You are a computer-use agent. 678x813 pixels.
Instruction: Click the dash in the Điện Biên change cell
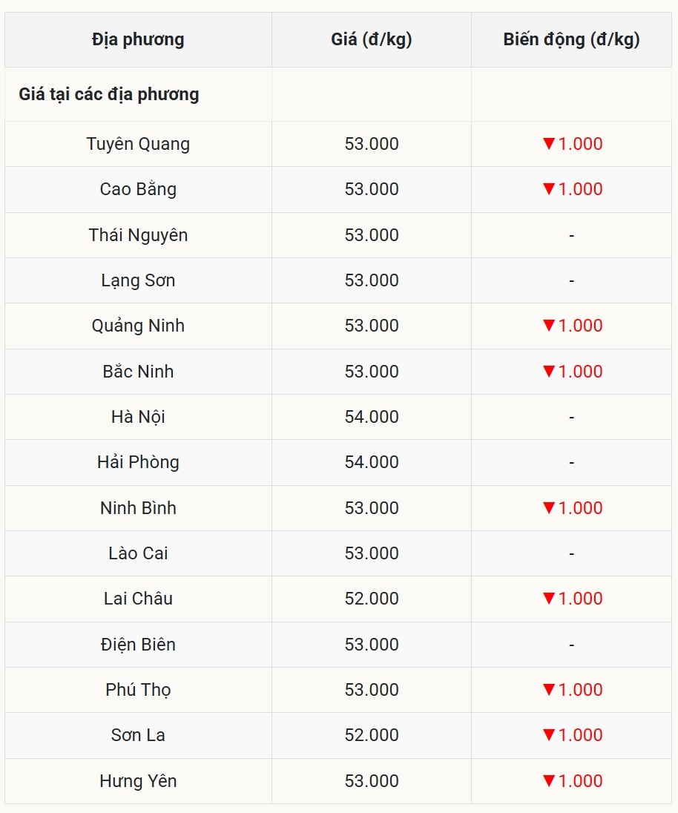tap(571, 645)
